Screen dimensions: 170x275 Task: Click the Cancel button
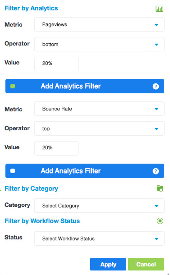click(x=146, y=264)
